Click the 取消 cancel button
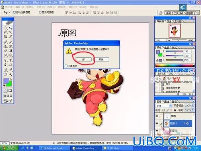This screenshot has height=151, width=201. point(101,59)
